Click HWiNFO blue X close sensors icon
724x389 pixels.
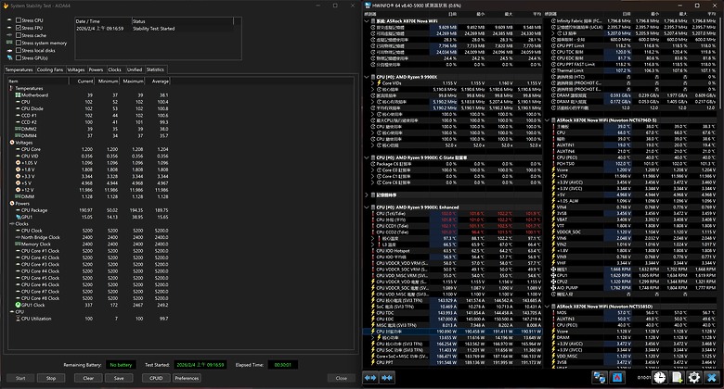tap(712, 378)
